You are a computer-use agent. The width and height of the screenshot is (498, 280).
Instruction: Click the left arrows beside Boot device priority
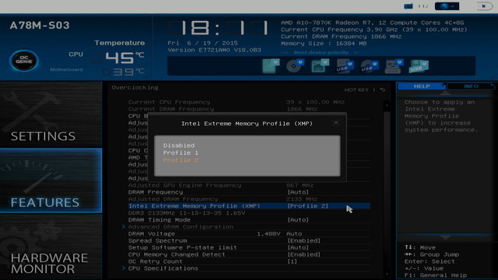click(285, 53)
